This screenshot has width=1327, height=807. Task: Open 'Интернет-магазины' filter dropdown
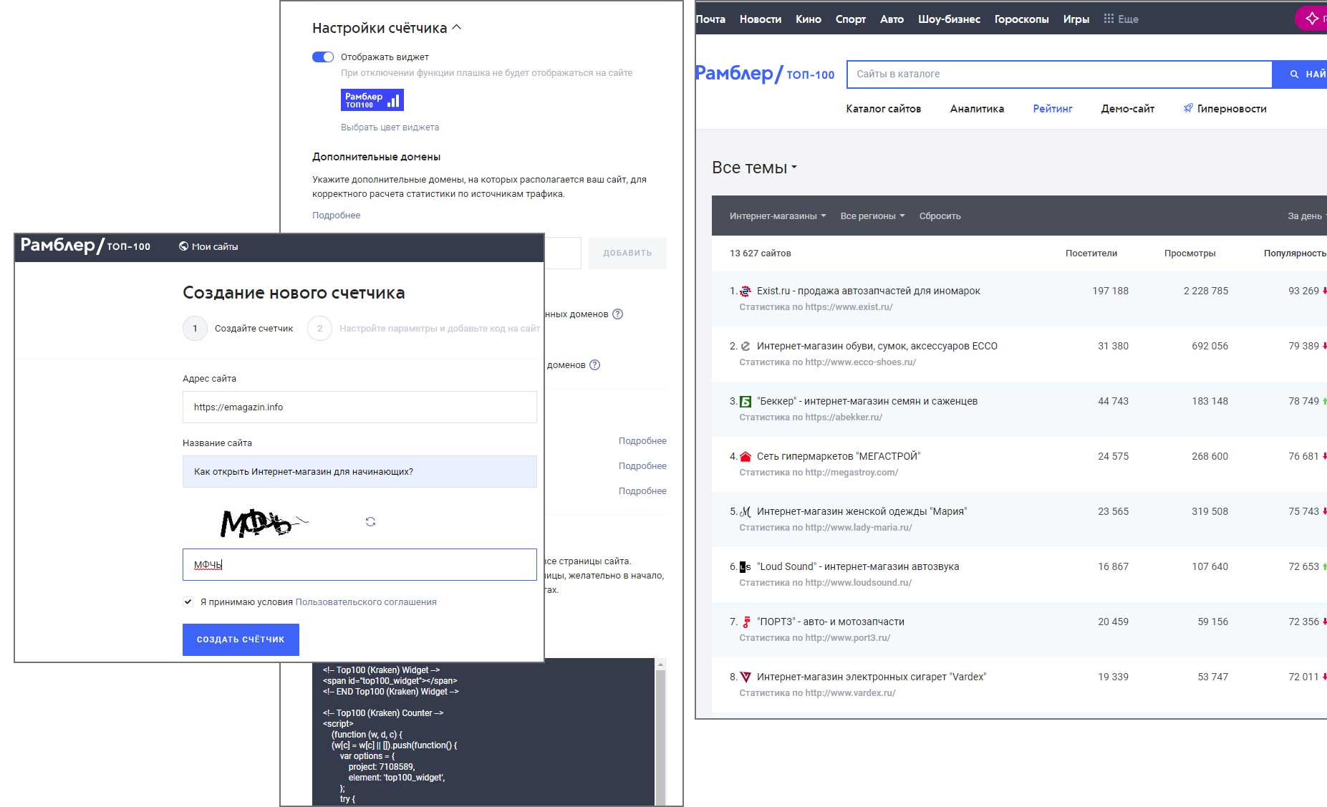pyautogui.click(x=778, y=216)
